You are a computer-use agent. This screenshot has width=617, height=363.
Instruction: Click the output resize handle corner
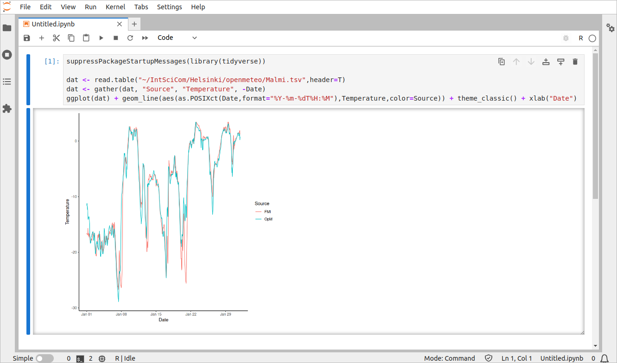[x=582, y=332]
